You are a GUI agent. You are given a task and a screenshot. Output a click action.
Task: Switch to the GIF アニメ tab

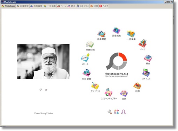pos(83,6)
